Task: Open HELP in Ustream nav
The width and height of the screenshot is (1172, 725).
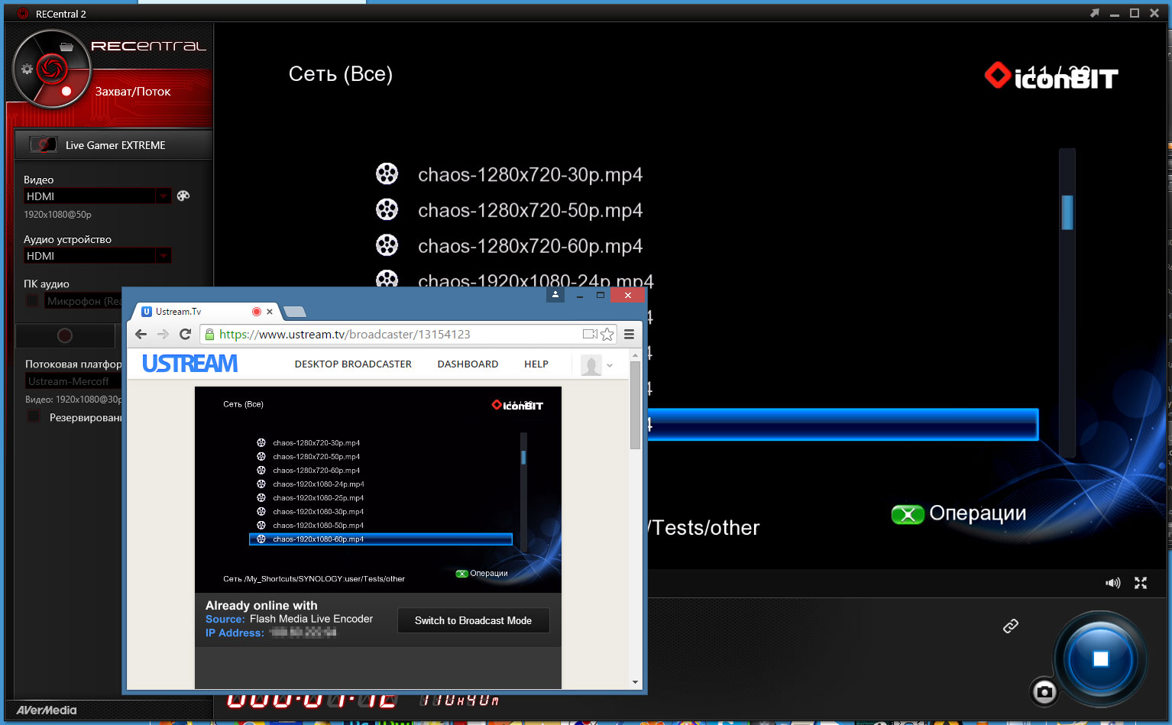Action: (x=536, y=364)
